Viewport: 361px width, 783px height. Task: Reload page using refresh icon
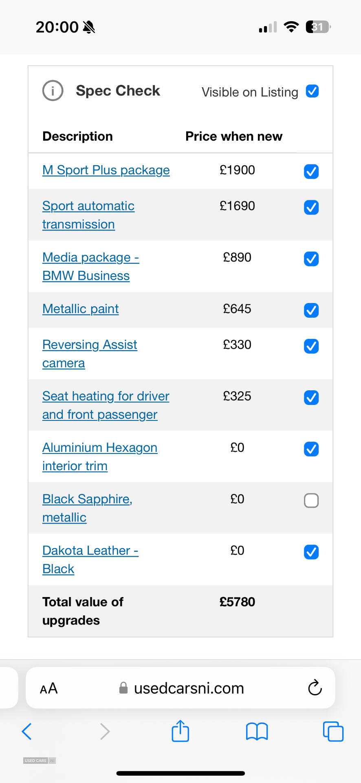click(315, 688)
